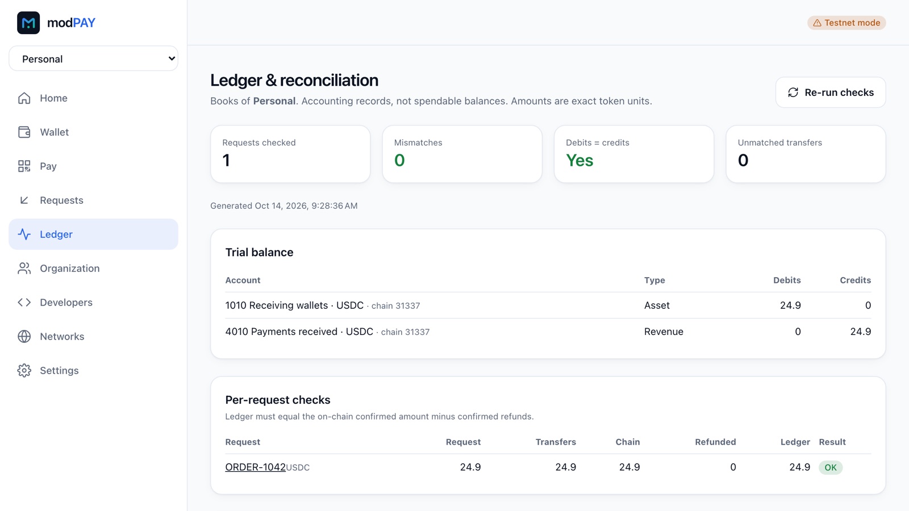Click the Testnet mode badge
This screenshot has width=909, height=511.
[x=847, y=23]
